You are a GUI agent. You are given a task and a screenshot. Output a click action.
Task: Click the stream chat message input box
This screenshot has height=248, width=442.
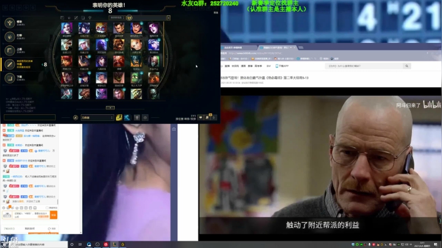click(x=31, y=215)
